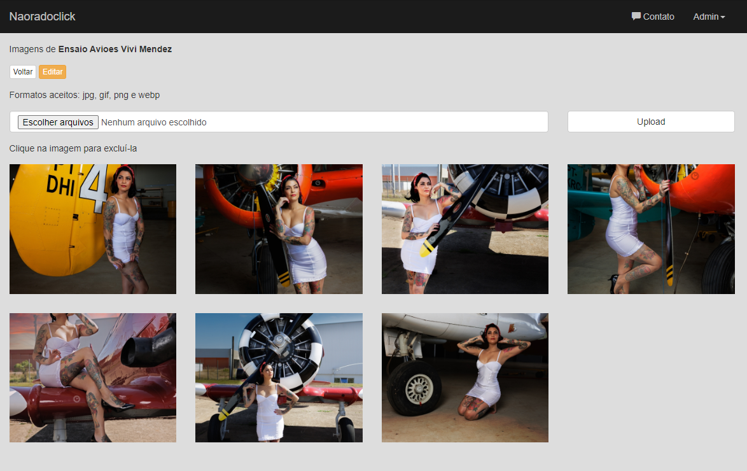The image size is (747, 471).
Task: Click the Voltar button
Action: (x=23, y=72)
